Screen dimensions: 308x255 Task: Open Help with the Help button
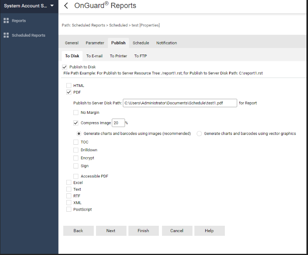point(209,231)
